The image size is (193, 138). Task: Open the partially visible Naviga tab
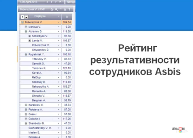71,2
